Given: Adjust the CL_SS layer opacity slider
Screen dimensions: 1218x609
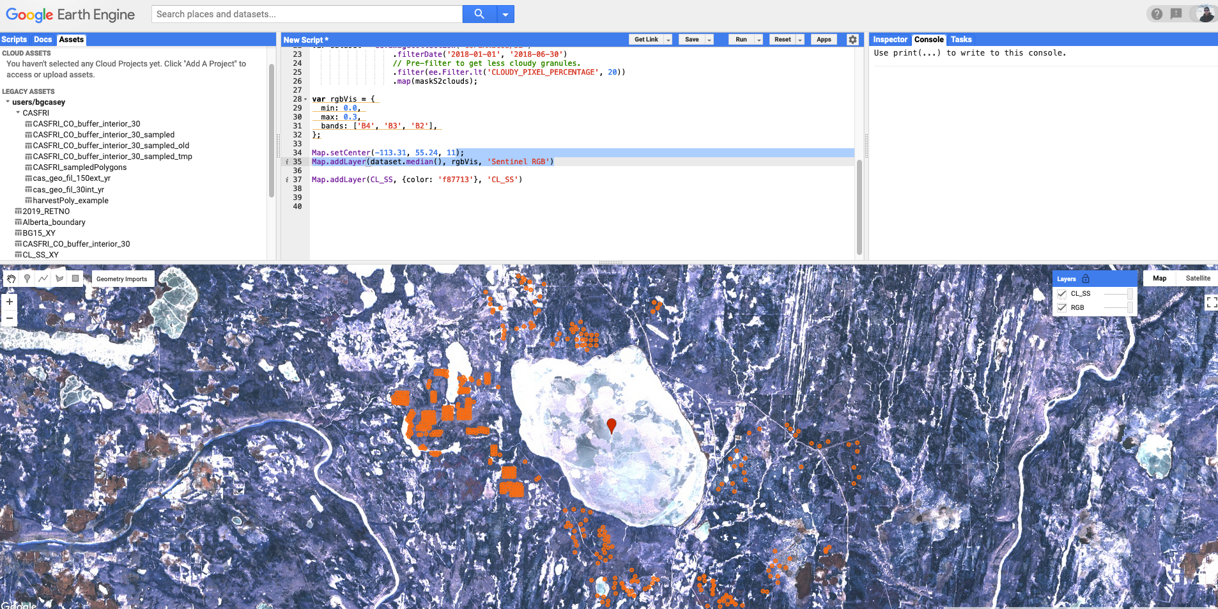Looking at the screenshot, I should (x=1129, y=294).
